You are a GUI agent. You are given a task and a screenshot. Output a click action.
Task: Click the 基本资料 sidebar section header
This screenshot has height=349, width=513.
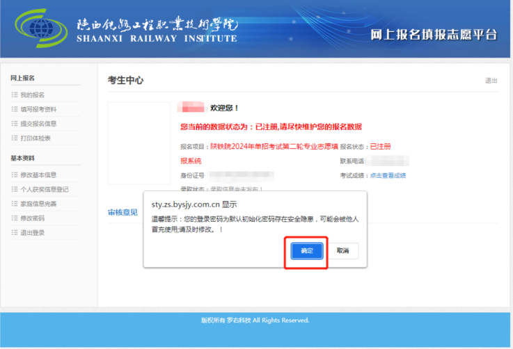[x=23, y=158]
